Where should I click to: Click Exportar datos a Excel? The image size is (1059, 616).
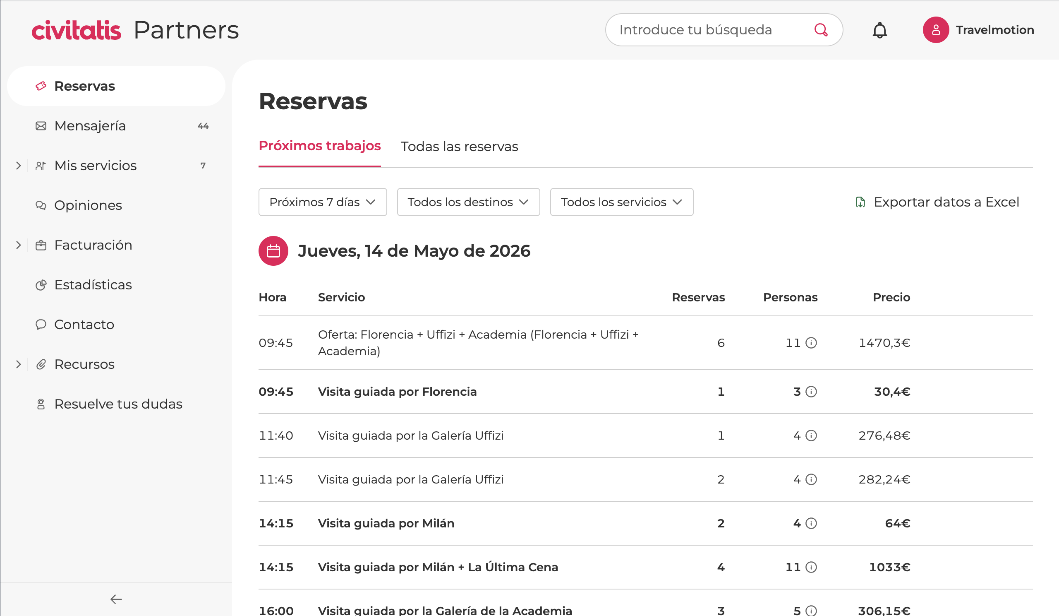tap(937, 202)
